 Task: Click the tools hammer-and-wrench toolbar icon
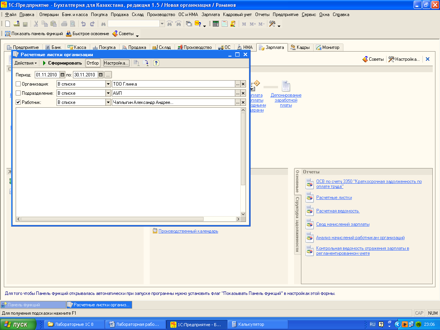pos(272,24)
